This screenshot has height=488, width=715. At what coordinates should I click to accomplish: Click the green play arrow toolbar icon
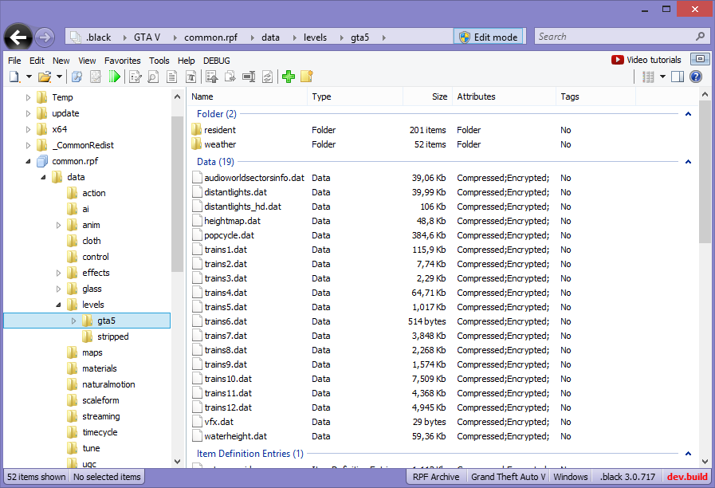[115, 77]
